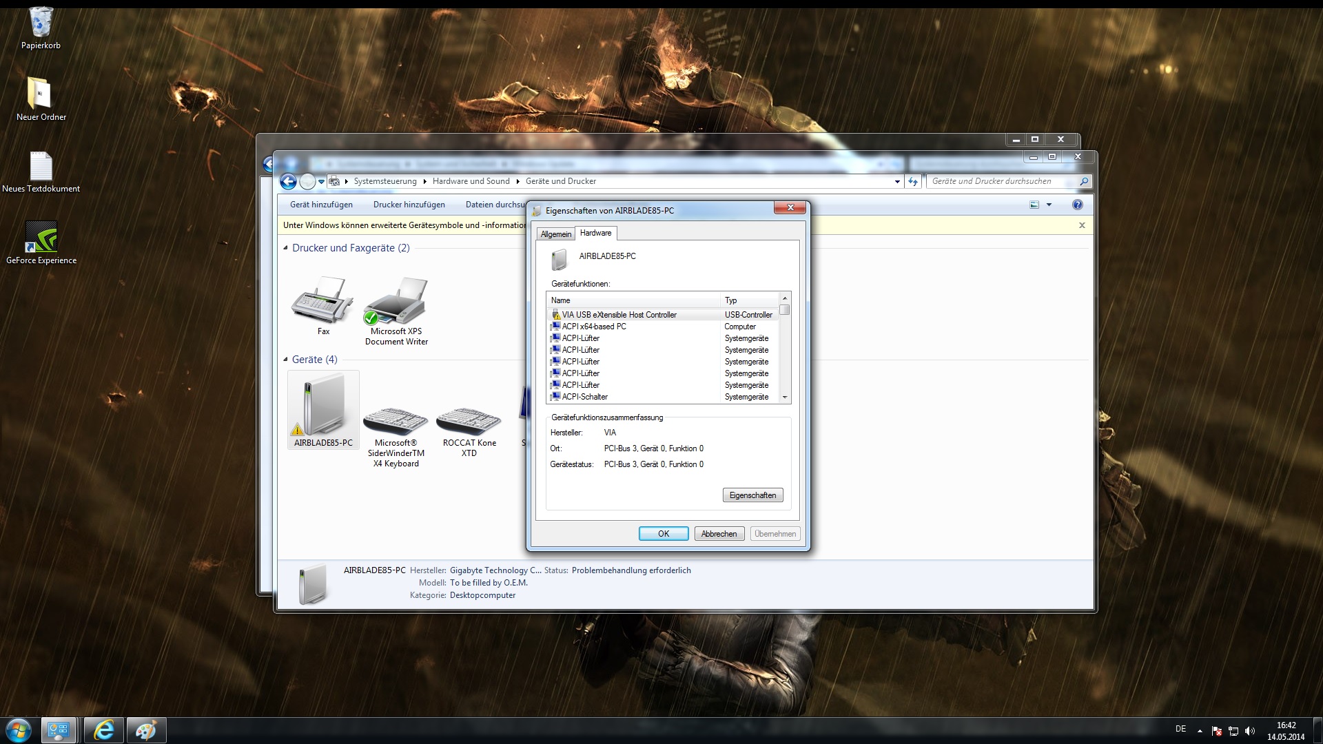This screenshot has height=744, width=1323.
Task: Click the back navigation arrow
Action: 289,182
